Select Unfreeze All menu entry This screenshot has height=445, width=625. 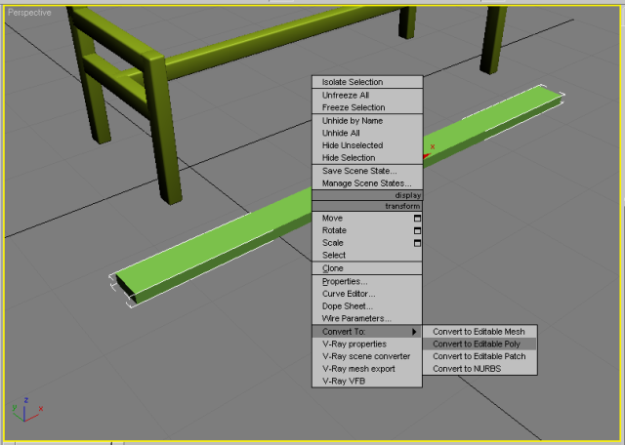tap(367, 96)
